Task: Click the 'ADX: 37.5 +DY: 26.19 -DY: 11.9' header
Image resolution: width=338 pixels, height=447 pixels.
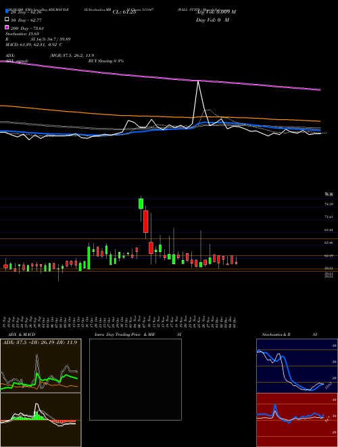Action: pyautogui.click(x=40, y=343)
